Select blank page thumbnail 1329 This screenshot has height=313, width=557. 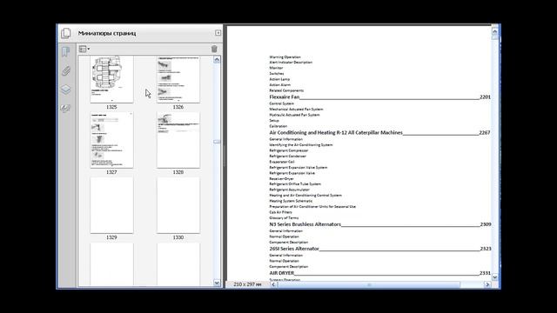(111, 205)
